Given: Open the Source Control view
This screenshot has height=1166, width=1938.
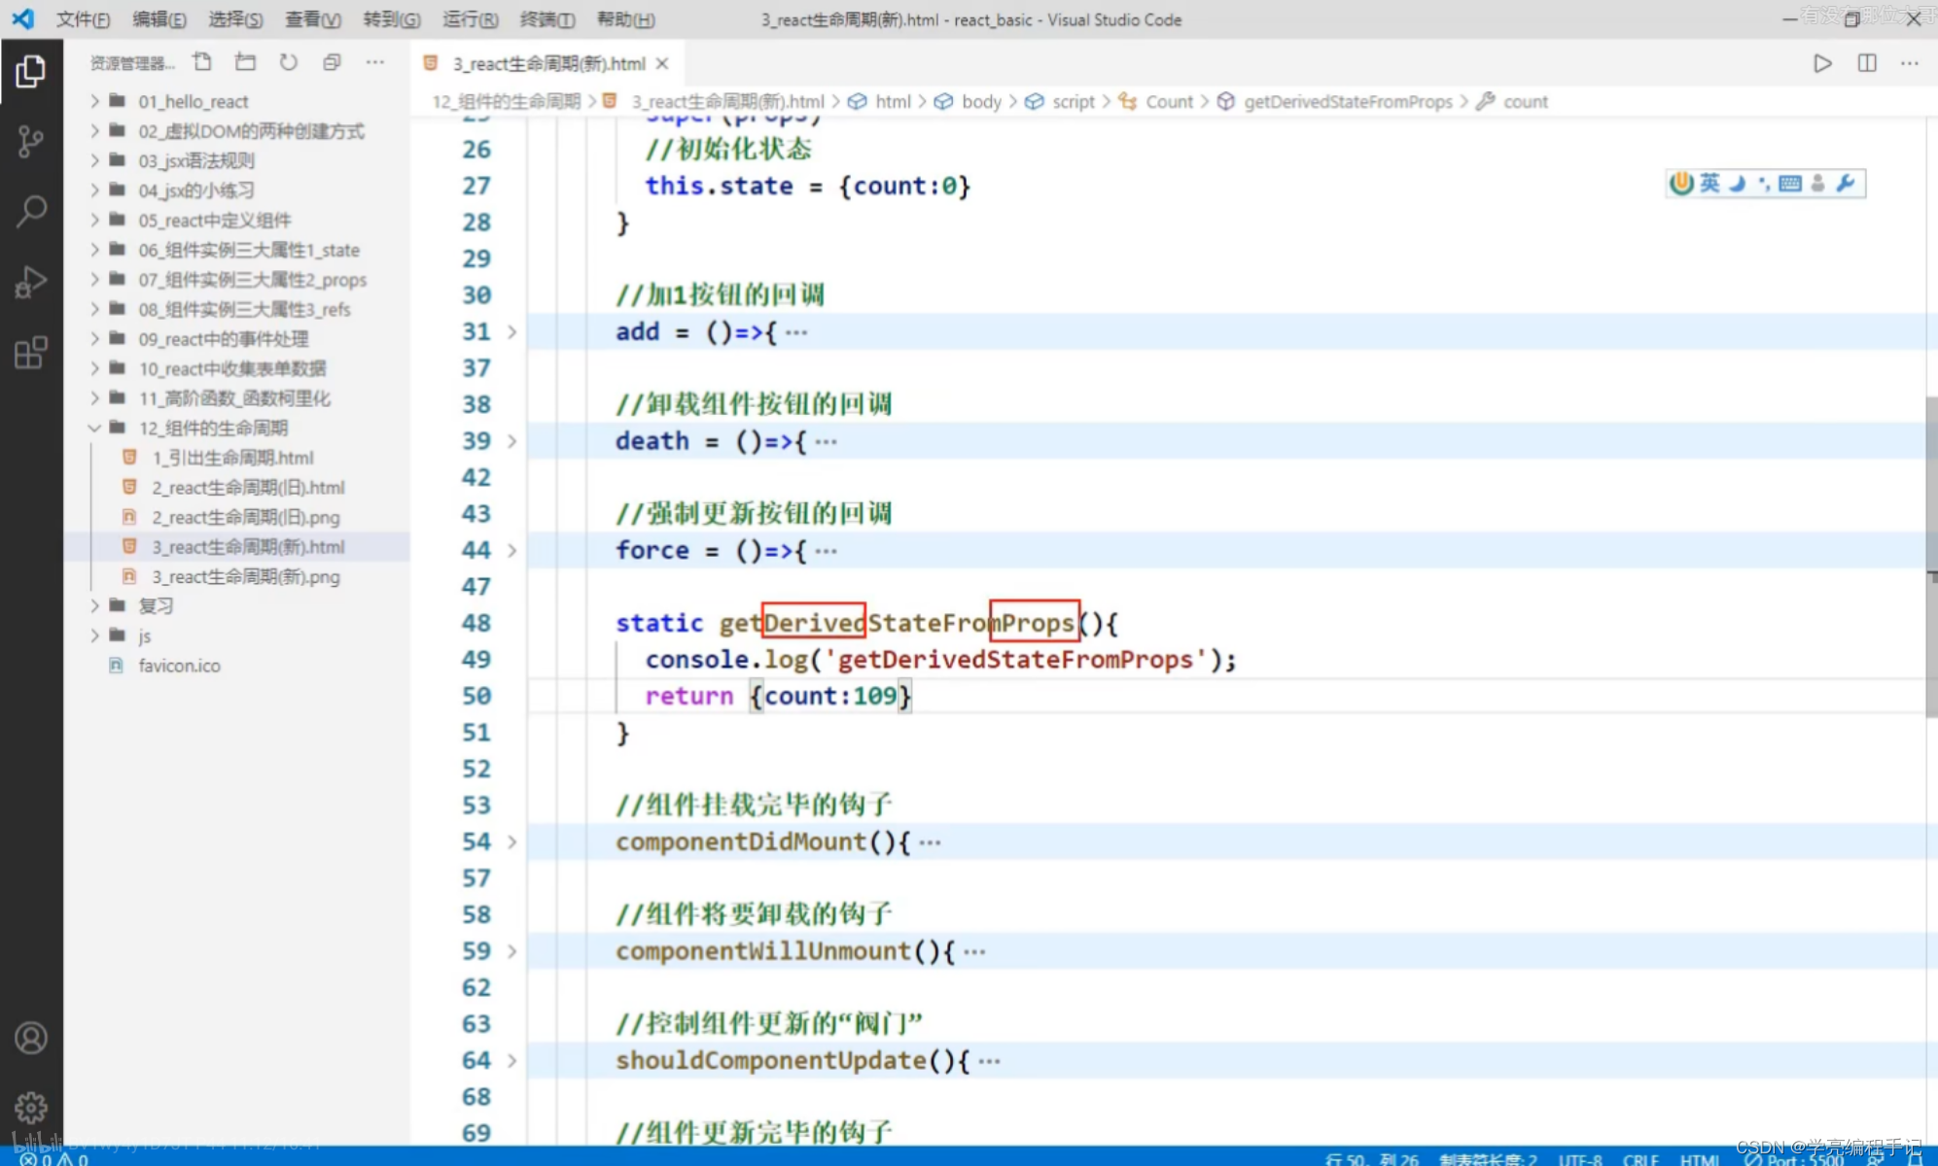Looking at the screenshot, I should pos(30,142).
